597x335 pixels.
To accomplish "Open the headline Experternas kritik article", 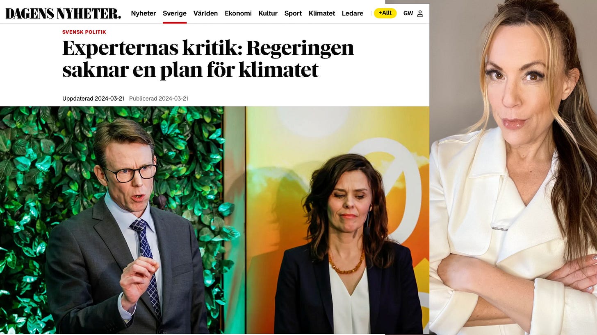I will 208,59.
